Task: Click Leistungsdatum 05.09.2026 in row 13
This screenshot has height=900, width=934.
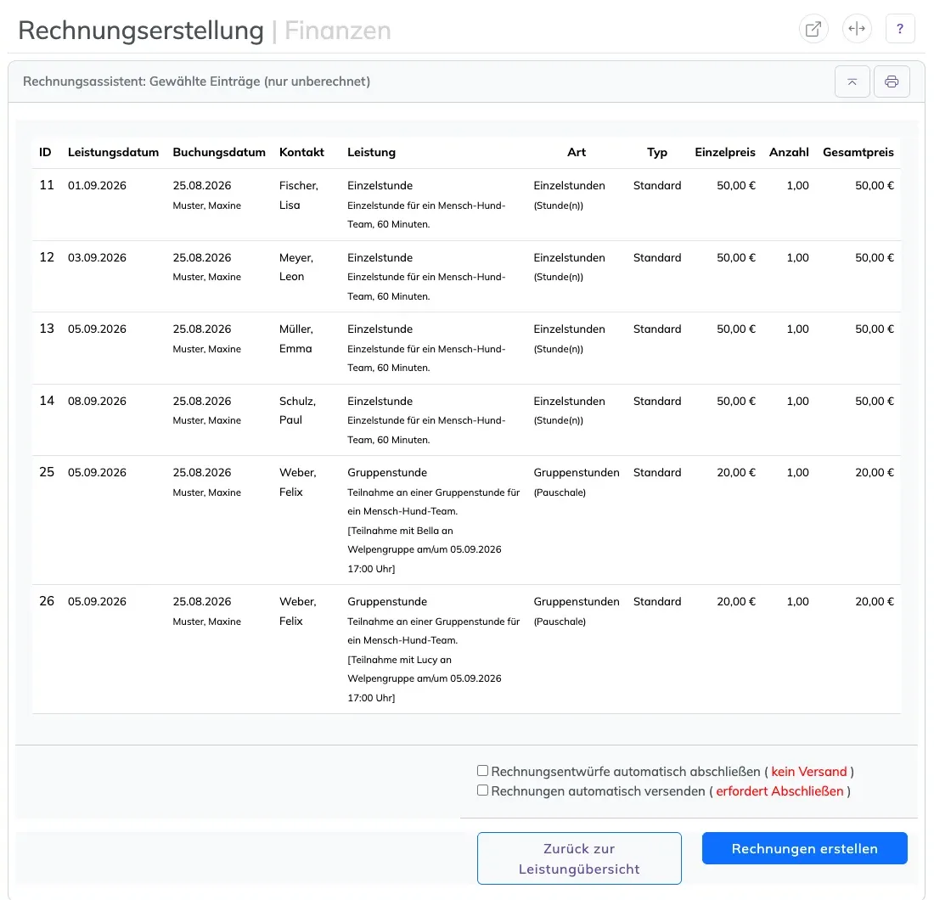Action: pos(97,329)
